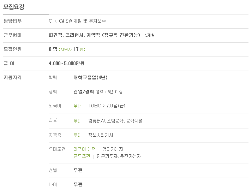252x190 pixels.
Task: Select the 4,000~5,000만원 salary value
Action: 67,63
